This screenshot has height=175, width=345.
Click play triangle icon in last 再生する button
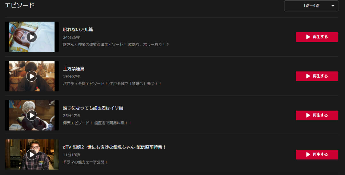(x=308, y=154)
